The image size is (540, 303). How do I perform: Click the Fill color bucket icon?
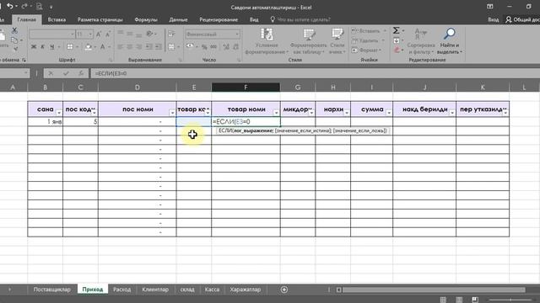88,47
